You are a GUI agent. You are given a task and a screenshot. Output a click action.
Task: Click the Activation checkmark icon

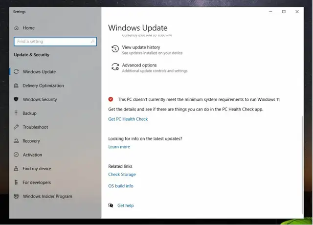[x=16, y=155]
